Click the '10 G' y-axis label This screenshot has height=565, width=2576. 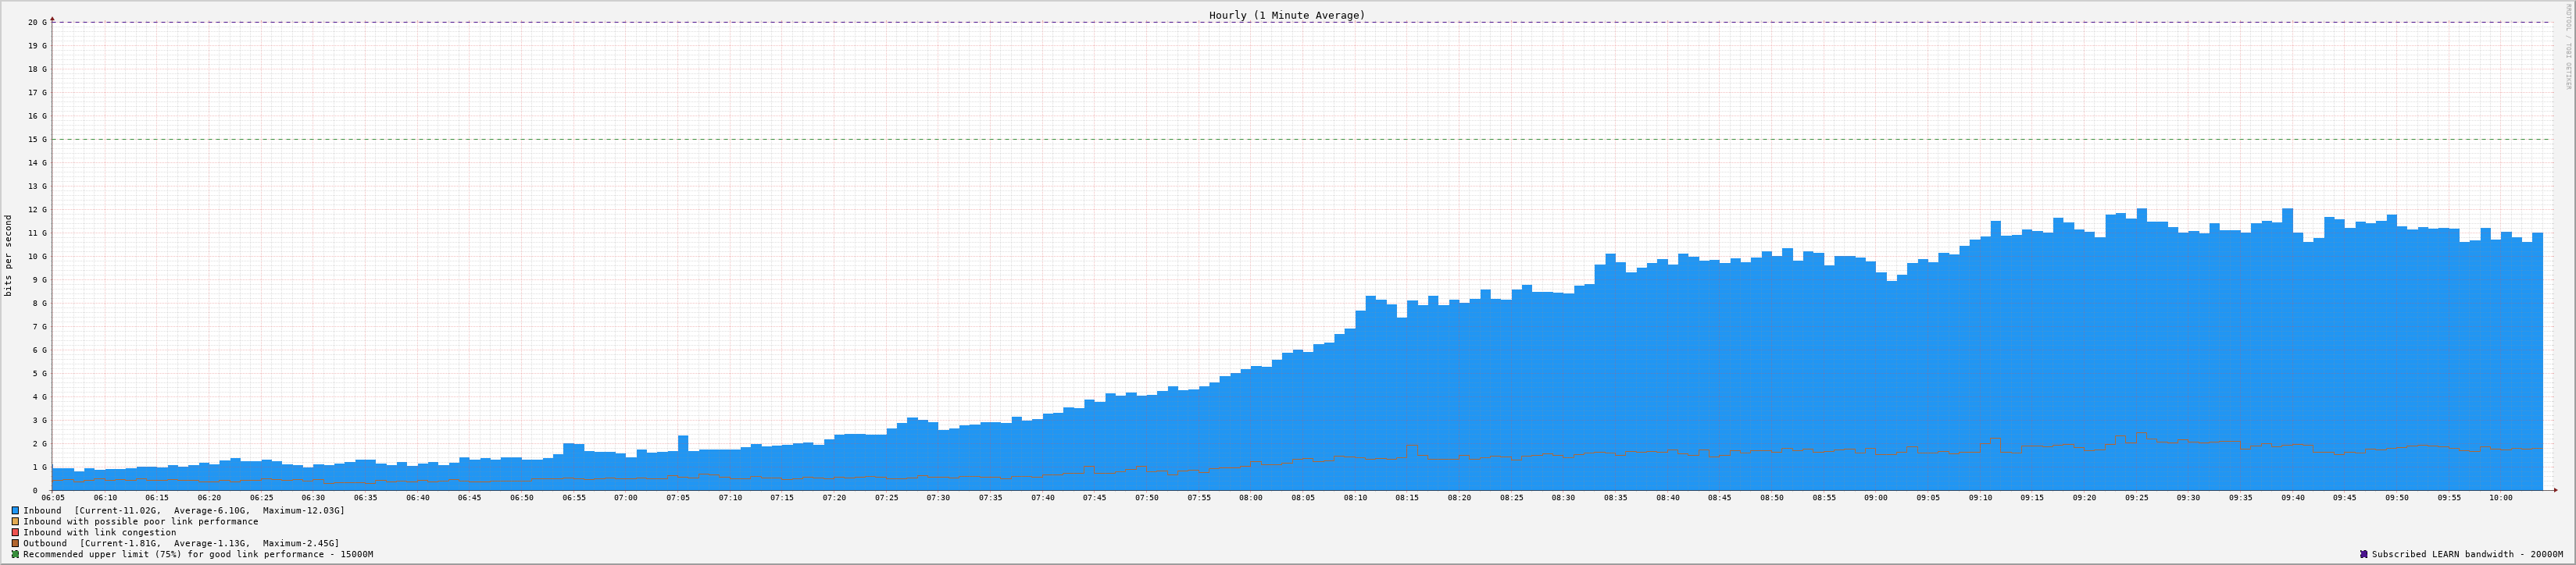37,257
